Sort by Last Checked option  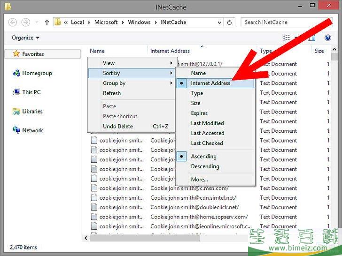215,143
